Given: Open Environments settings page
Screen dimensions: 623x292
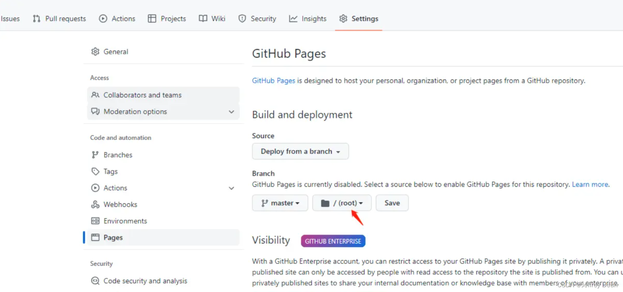Looking at the screenshot, I should tap(163, 221).
